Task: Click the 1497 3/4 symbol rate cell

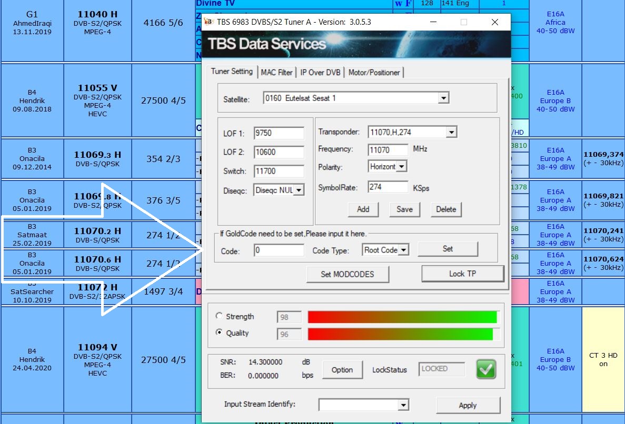Action: point(163,291)
